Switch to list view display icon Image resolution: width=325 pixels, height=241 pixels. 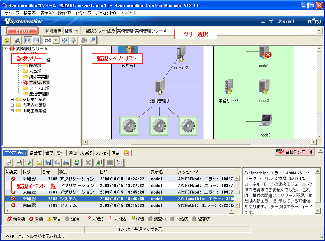[36, 40]
